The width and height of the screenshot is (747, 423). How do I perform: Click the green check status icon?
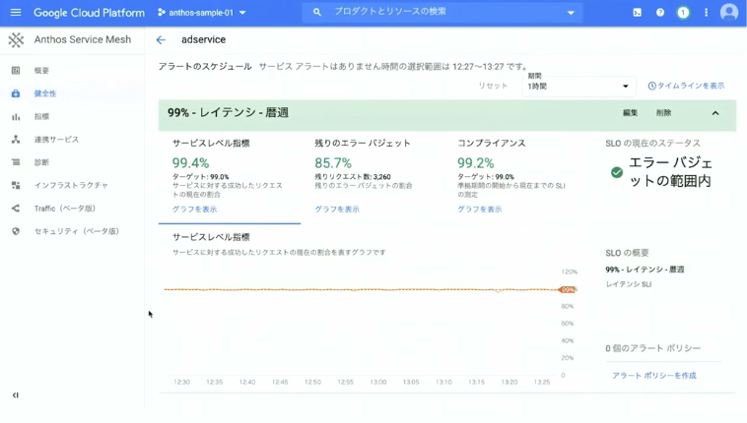[617, 172]
